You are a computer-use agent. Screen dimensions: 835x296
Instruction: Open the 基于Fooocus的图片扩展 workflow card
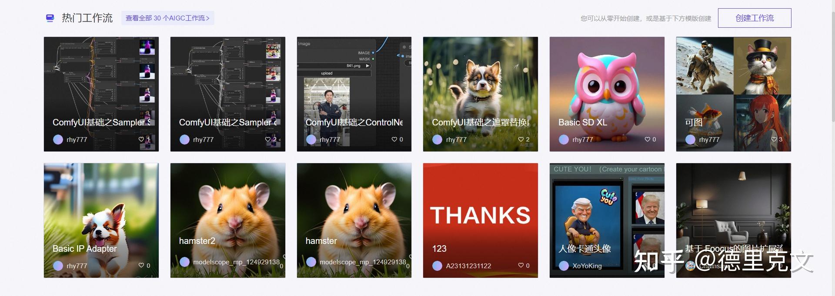point(734,220)
